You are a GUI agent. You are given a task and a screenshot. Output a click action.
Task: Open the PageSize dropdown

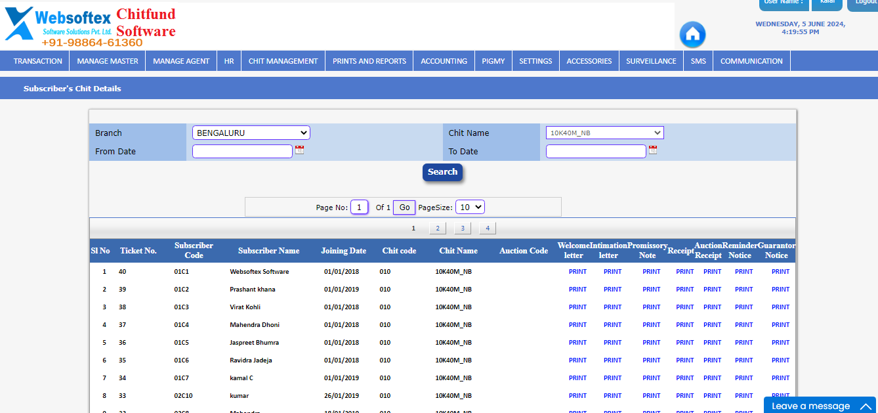coord(470,206)
